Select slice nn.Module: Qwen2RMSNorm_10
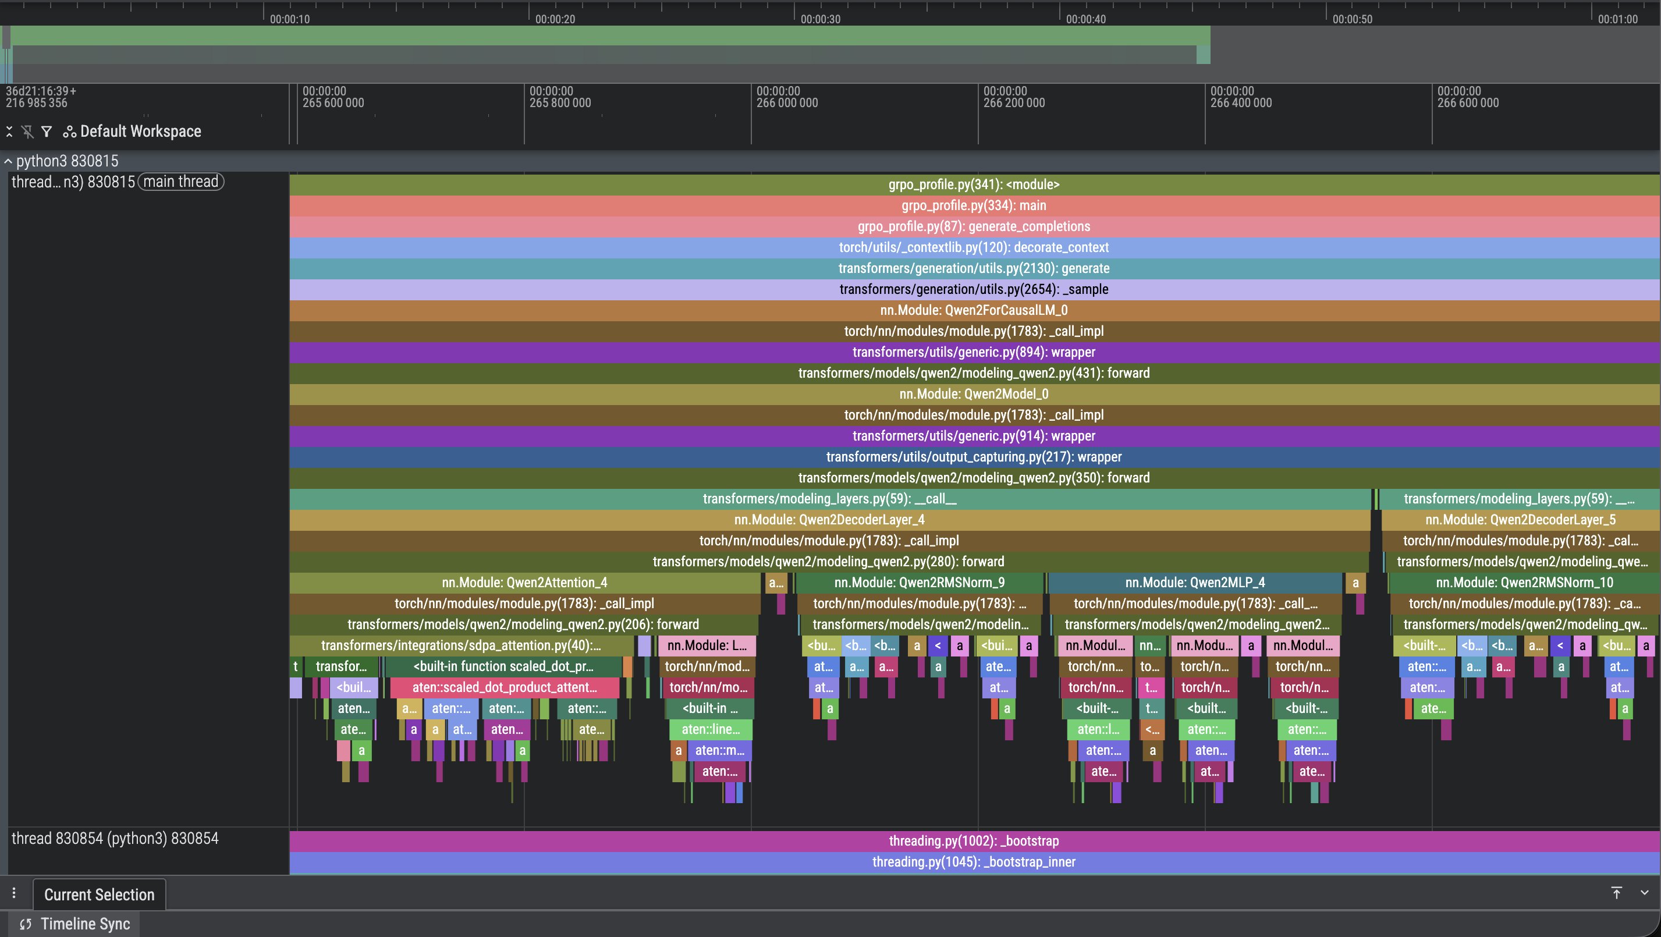 tap(1524, 583)
